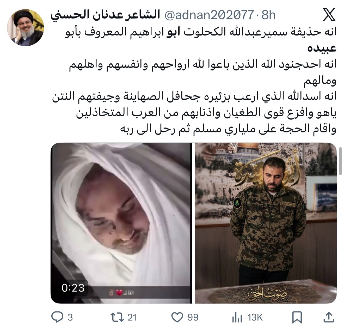Open the poster's profile avatar

click(26, 27)
